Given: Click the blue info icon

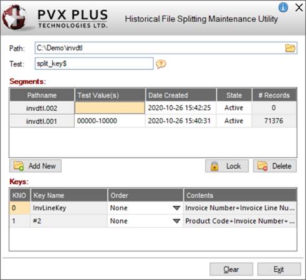Looking at the screenshot, I should click(283, 7).
